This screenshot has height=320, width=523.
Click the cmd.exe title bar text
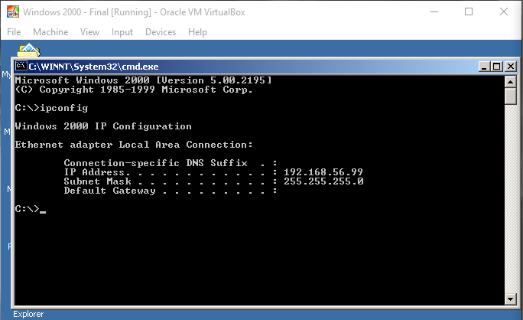click(93, 67)
